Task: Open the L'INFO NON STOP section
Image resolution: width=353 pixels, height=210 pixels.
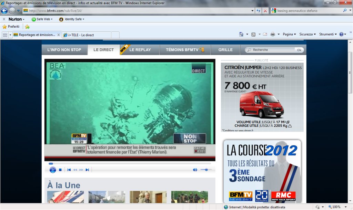Action: point(64,50)
